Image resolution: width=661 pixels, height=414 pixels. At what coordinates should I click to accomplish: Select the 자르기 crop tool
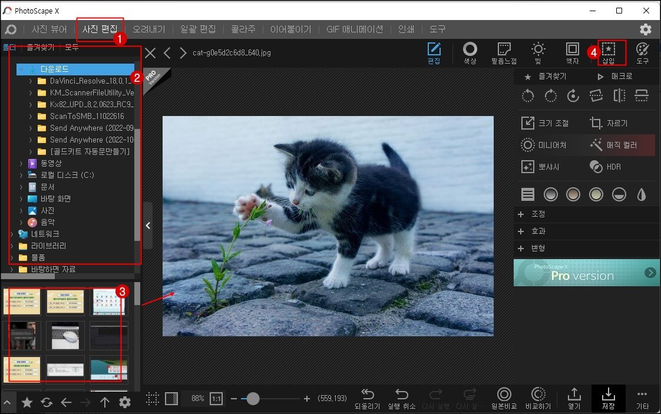(x=609, y=123)
